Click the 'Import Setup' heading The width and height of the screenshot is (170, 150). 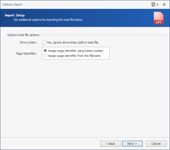(15, 15)
